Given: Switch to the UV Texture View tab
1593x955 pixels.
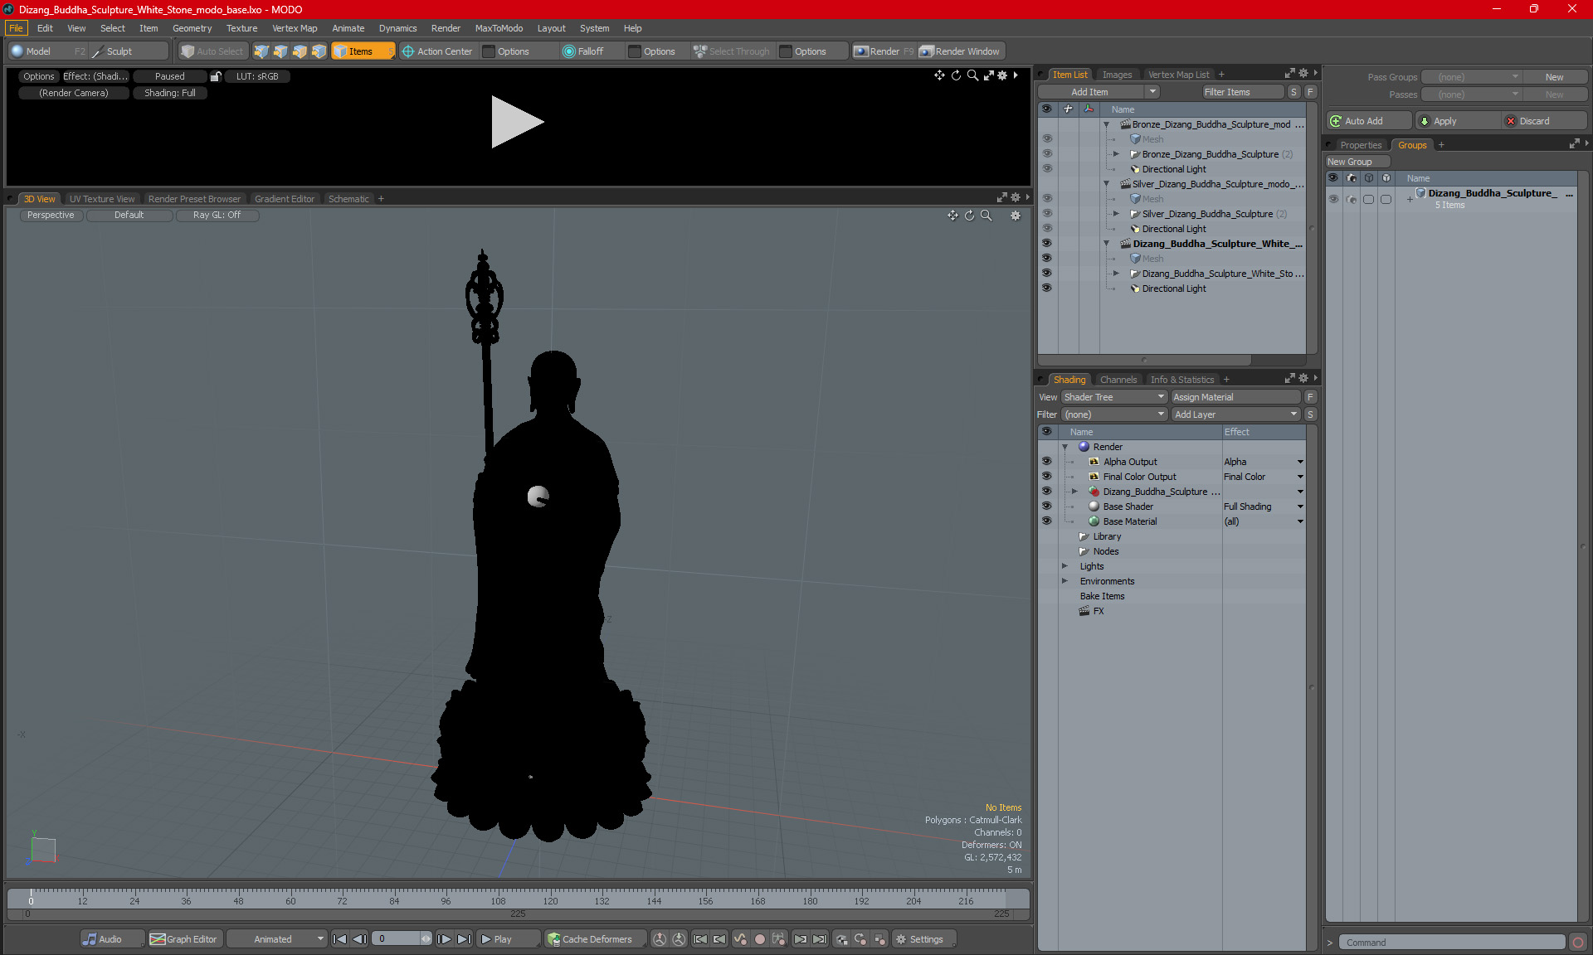Looking at the screenshot, I should [102, 199].
